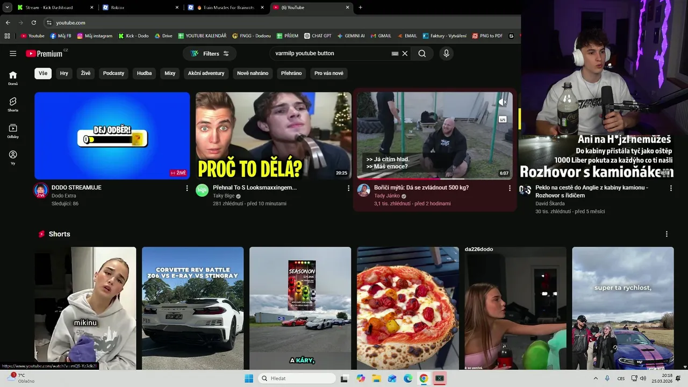This screenshot has height=387, width=688.
Task: Open Tady Jánko channel avatar
Action: point(364,190)
